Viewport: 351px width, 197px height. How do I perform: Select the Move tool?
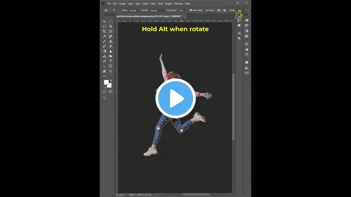(x=104, y=21)
